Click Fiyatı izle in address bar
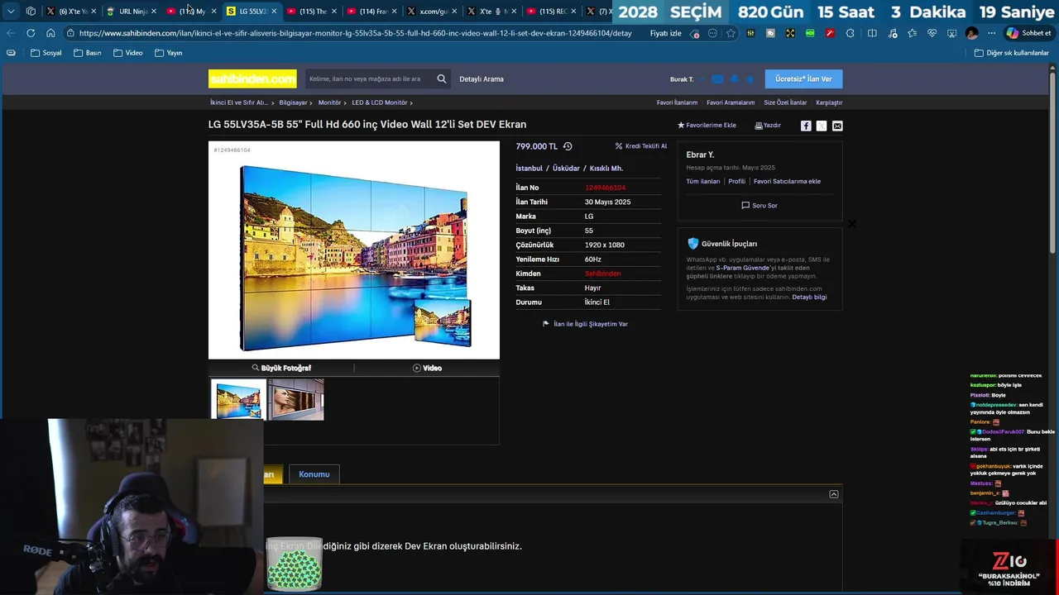This screenshot has width=1059, height=595. pyautogui.click(x=665, y=33)
